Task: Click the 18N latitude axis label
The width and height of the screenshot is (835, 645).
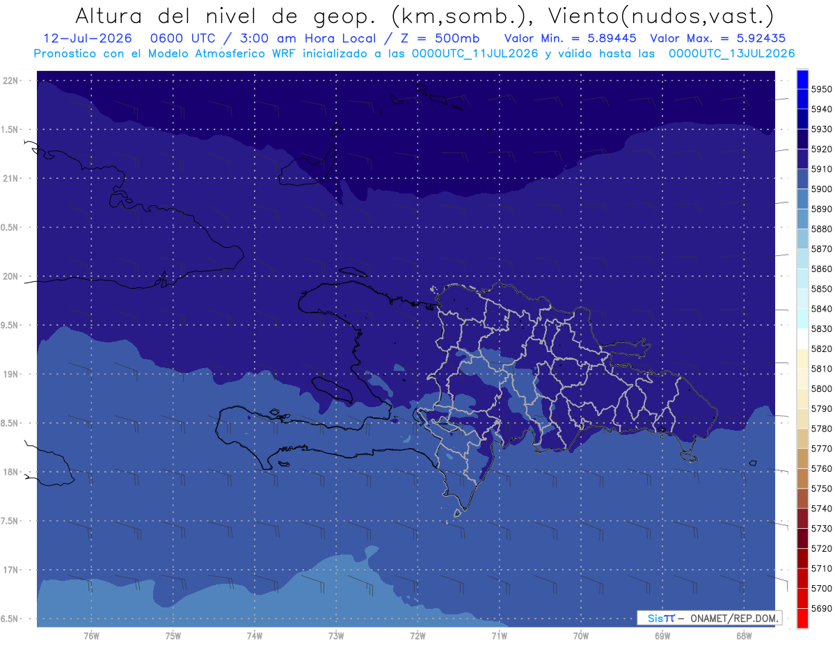Action: pos(10,472)
